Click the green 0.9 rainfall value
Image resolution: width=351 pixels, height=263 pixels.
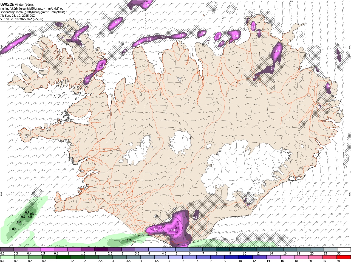(x=32, y=214)
